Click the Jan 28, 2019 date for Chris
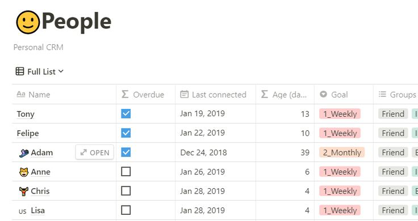Image resolution: width=418 pixels, height=221 pixels. [x=202, y=191]
